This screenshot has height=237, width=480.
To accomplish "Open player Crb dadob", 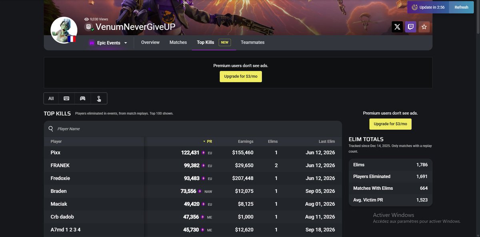I will pyautogui.click(x=62, y=217).
